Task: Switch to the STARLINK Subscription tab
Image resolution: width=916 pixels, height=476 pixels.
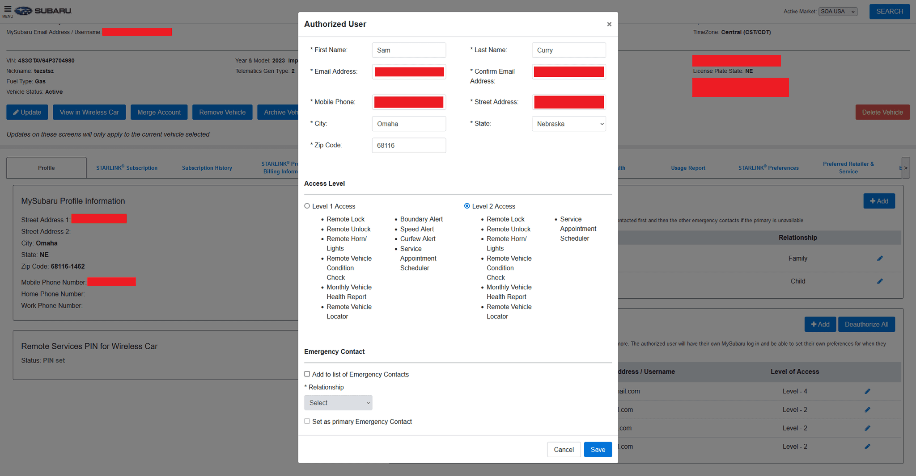Action: point(127,167)
